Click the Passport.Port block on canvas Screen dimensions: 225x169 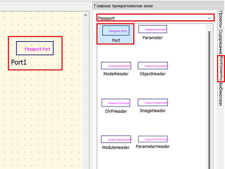tap(35, 48)
